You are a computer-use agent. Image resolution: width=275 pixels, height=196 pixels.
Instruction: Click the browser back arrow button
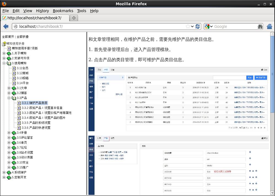click(x=6, y=26)
